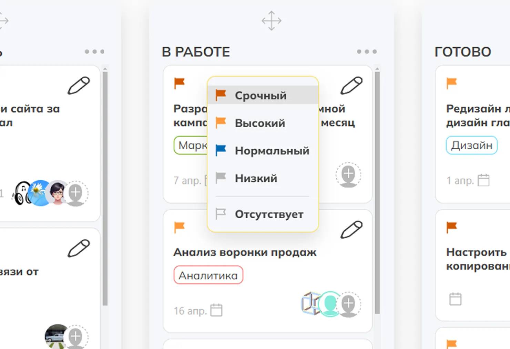Open calendar icon beside 1 апр. date
Screen dimensions: 510x349
coord(483,180)
